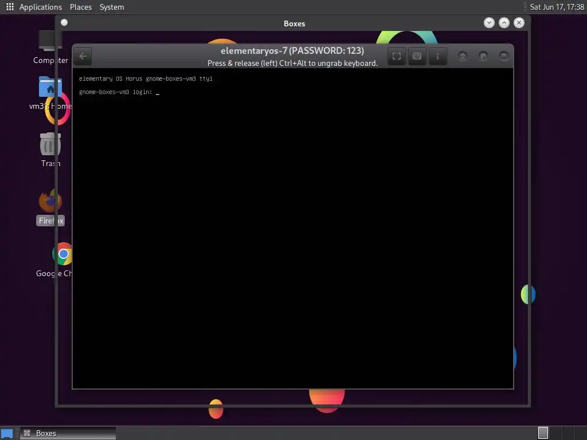Open the three-dot VM options menu
Viewport: 587px width, 440px height.
click(x=437, y=56)
